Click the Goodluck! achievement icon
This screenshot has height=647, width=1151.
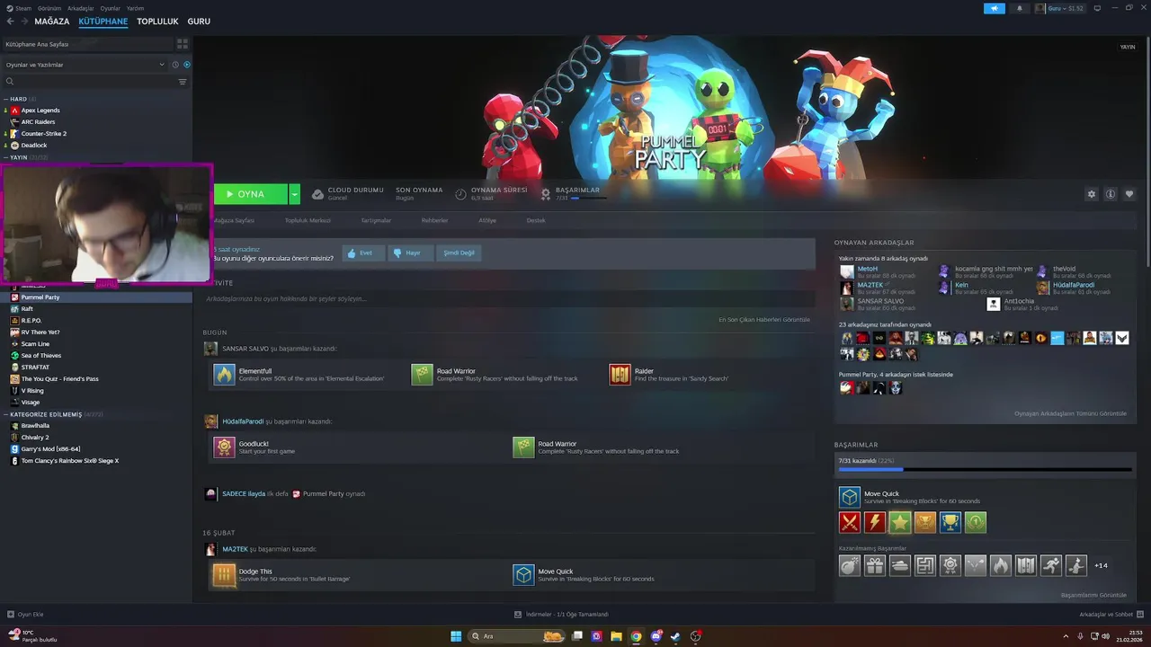[x=224, y=448]
